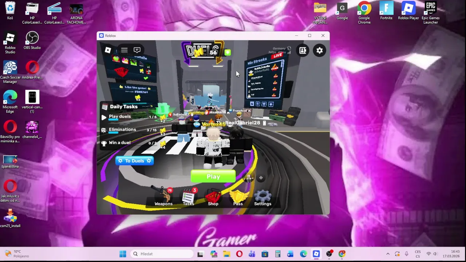Click the small avatar icon next to Play
The image size is (466, 262).
click(249, 178)
